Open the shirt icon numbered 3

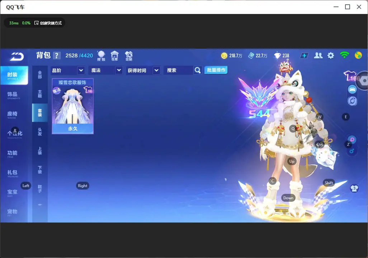coord(354,188)
